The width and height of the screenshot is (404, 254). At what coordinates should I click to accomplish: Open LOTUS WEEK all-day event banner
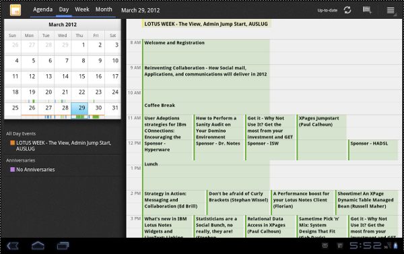207,24
